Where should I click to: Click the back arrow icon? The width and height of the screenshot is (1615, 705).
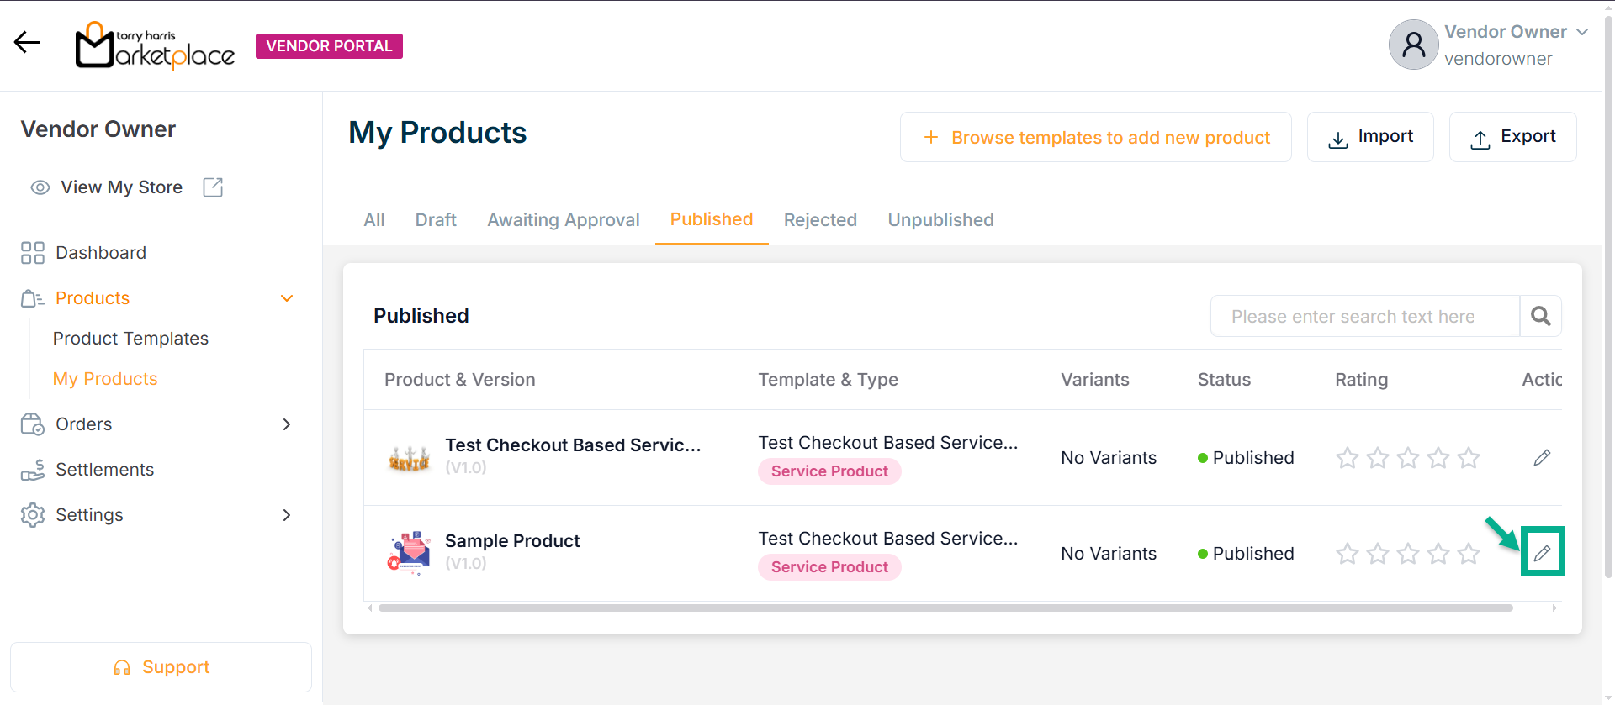click(x=27, y=42)
